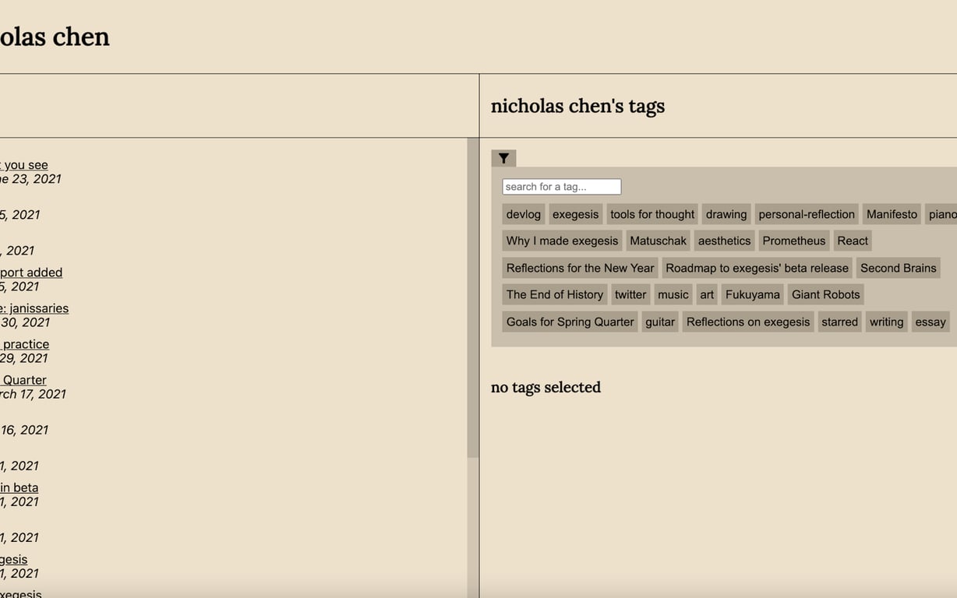The image size is (957, 598).
Task: Click the filter funnel icon
Action: click(x=503, y=157)
